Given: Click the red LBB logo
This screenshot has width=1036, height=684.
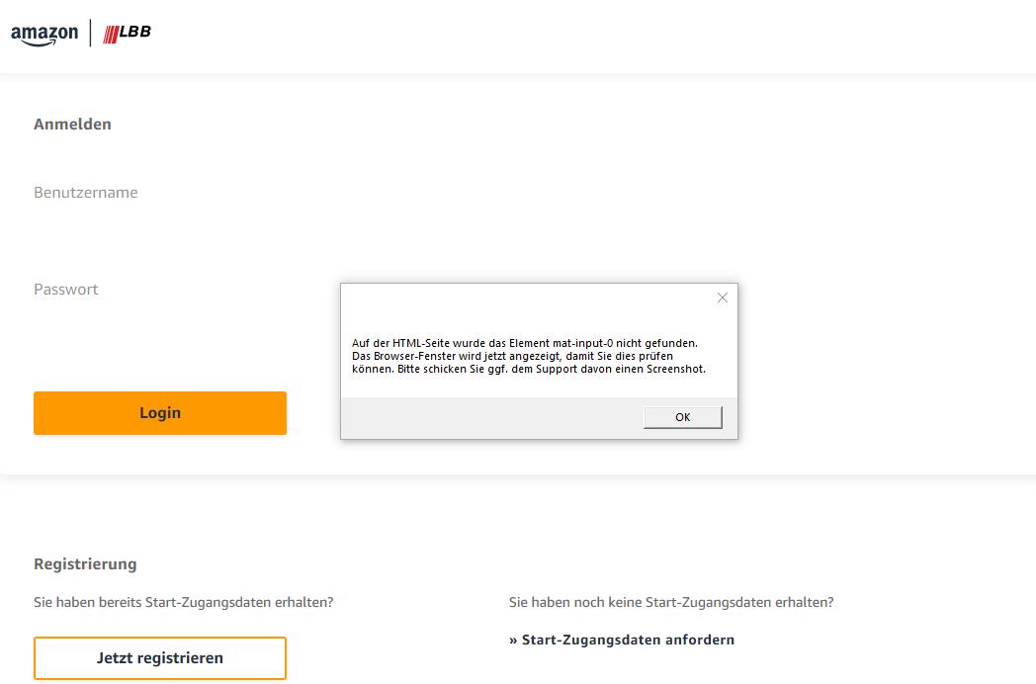Looking at the screenshot, I should (127, 33).
